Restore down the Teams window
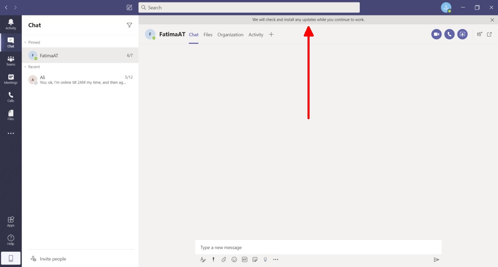The image size is (498, 267). point(477,7)
